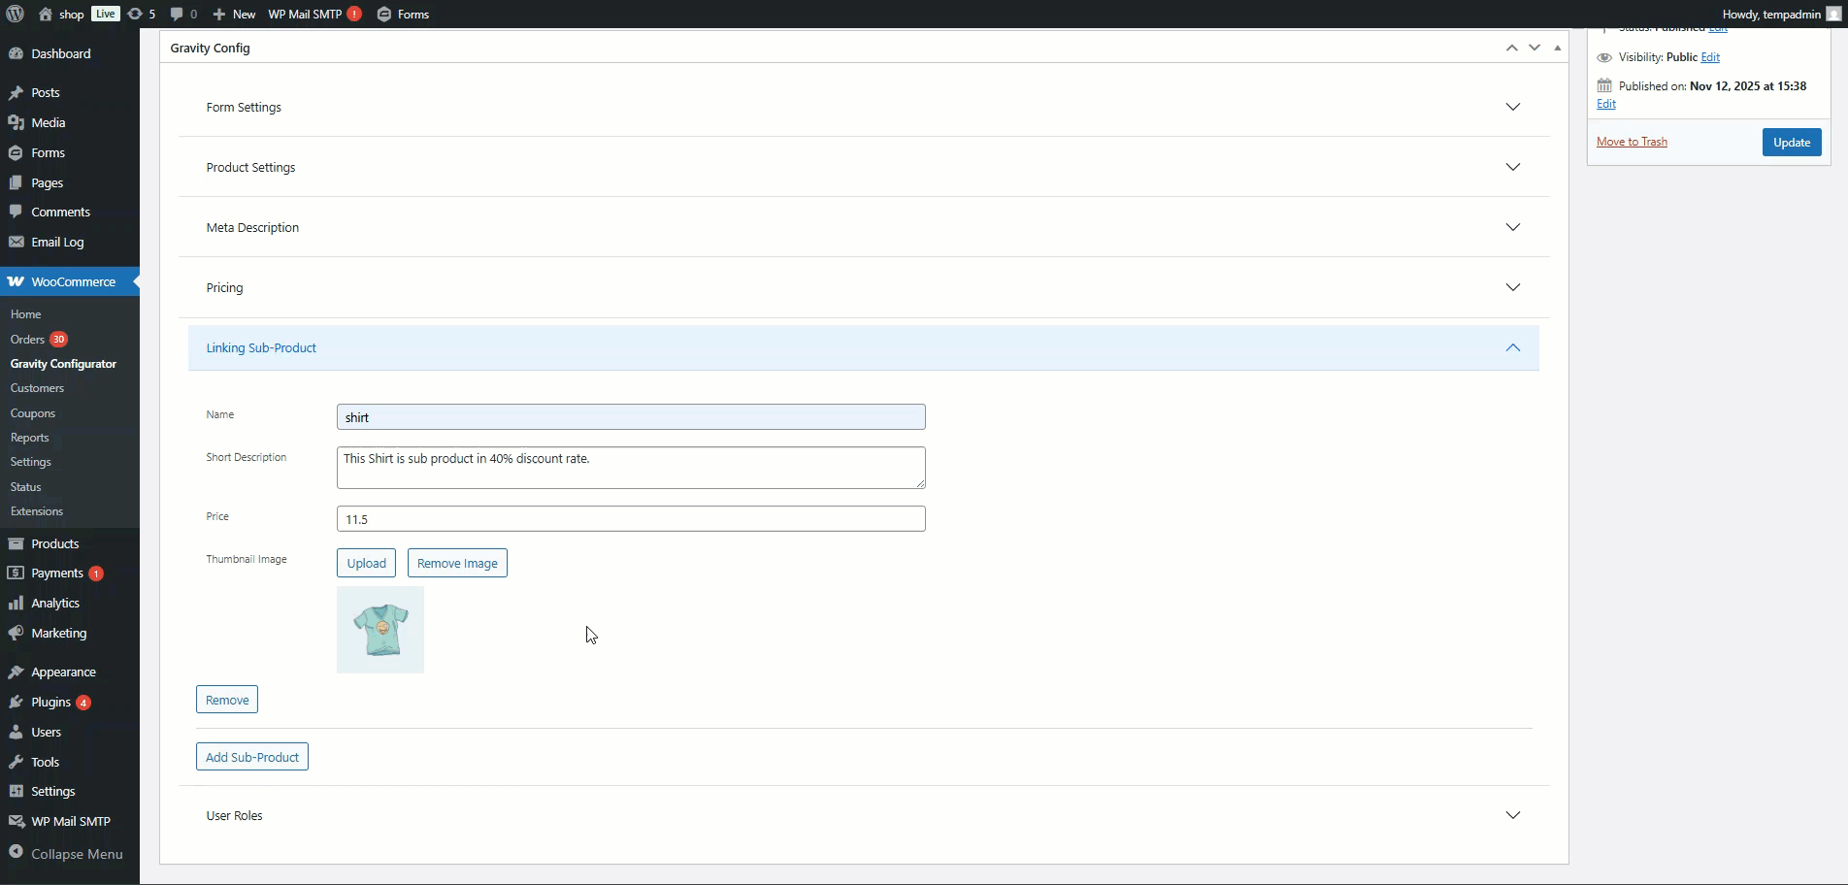Viewport: 1848px width, 885px height.
Task: Expand the Product Settings section
Action: 1512,167
